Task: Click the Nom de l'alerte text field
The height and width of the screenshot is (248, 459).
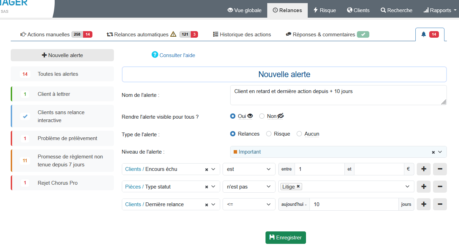Action: coord(338,95)
